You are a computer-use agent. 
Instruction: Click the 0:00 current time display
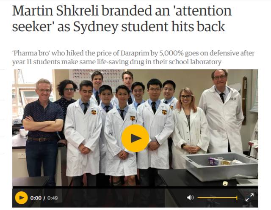36,198
